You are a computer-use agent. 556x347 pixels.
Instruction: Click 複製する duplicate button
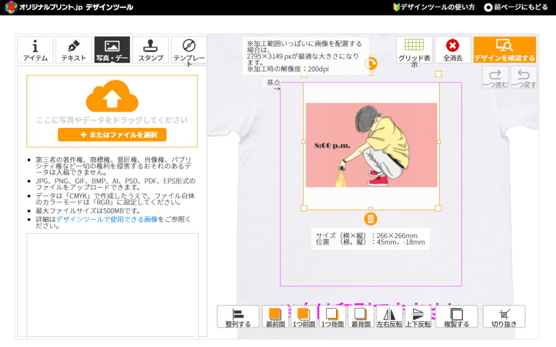click(x=457, y=317)
